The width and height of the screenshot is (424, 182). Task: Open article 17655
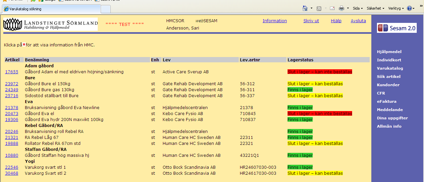pos(12,72)
